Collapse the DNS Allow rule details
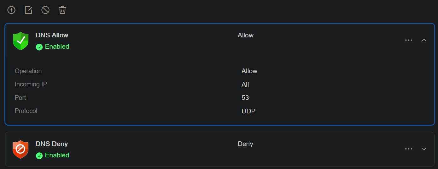Image resolution: width=438 pixels, height=169 pixels. (x=424, y=40)
